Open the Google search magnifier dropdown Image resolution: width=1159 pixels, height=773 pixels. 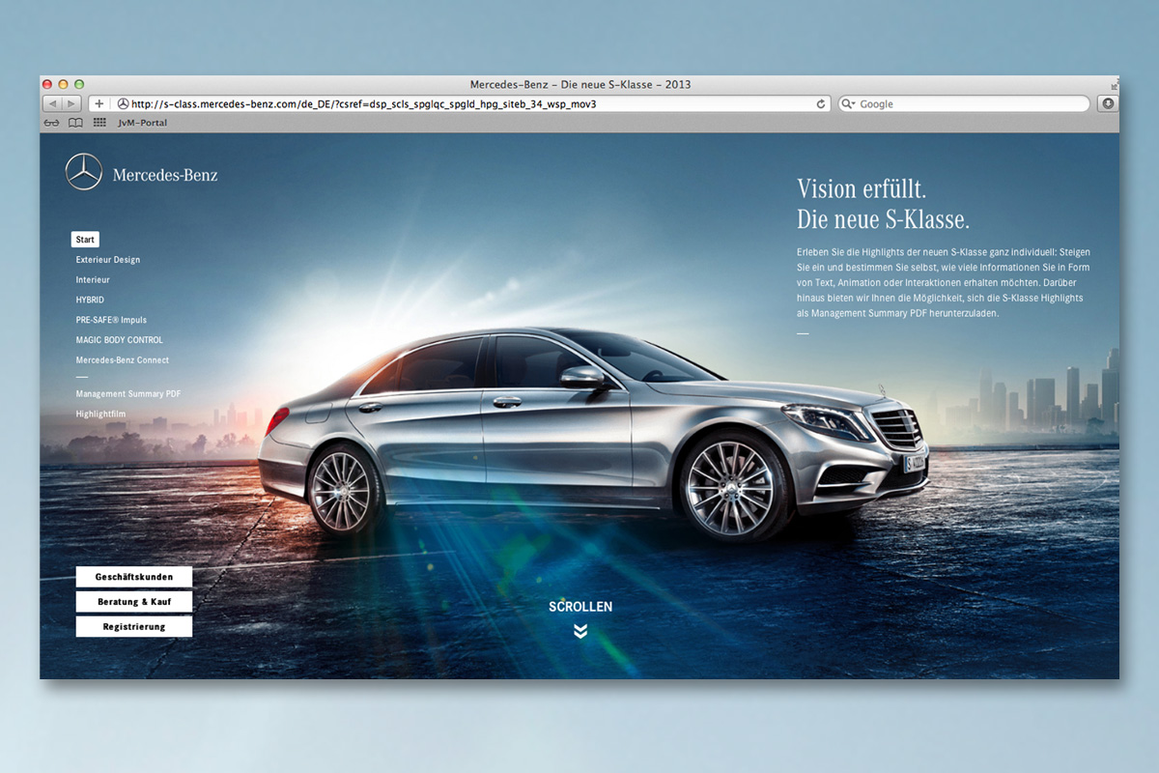849,103
